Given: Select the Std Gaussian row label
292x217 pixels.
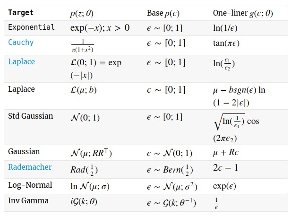Looking at the screenshot, I should click(x=31, y=116).
